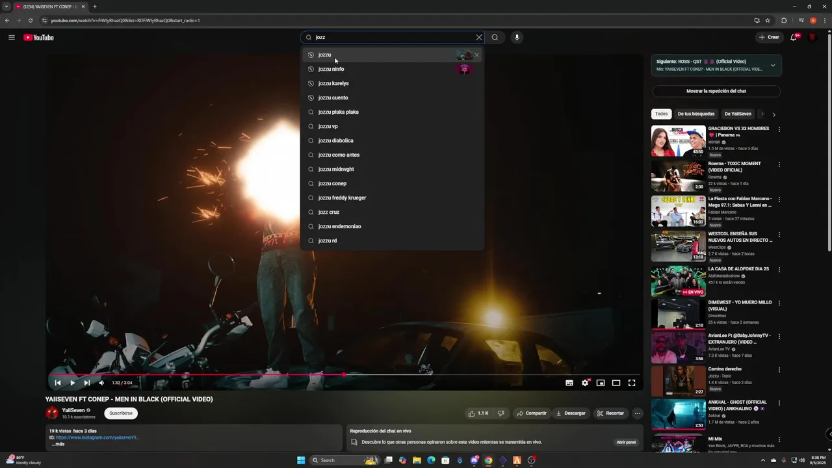Open YaiiSeven channel avatar

tap(52, 413)
